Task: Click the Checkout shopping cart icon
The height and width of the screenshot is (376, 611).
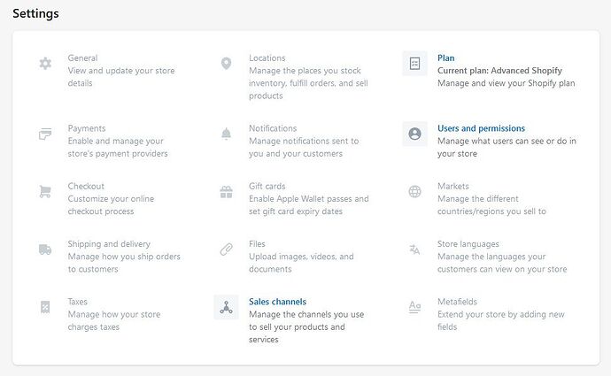Action: click(x=45, y=192)
